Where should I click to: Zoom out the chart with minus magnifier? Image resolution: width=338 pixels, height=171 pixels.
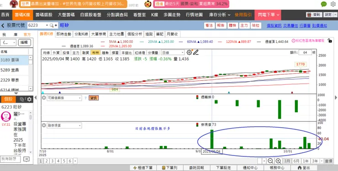click(x=270, y=161)
